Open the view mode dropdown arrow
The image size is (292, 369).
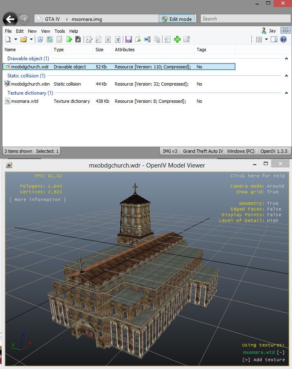[266, 40]
